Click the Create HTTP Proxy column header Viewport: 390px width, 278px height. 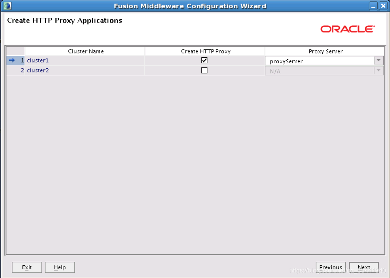205,51
